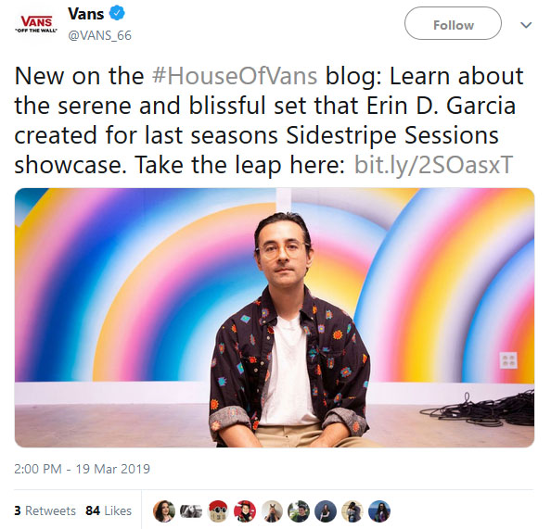The image size is (551, 529).
Task: Click seventh liker avatar, dark blue circle
Action: click(326, 511)
